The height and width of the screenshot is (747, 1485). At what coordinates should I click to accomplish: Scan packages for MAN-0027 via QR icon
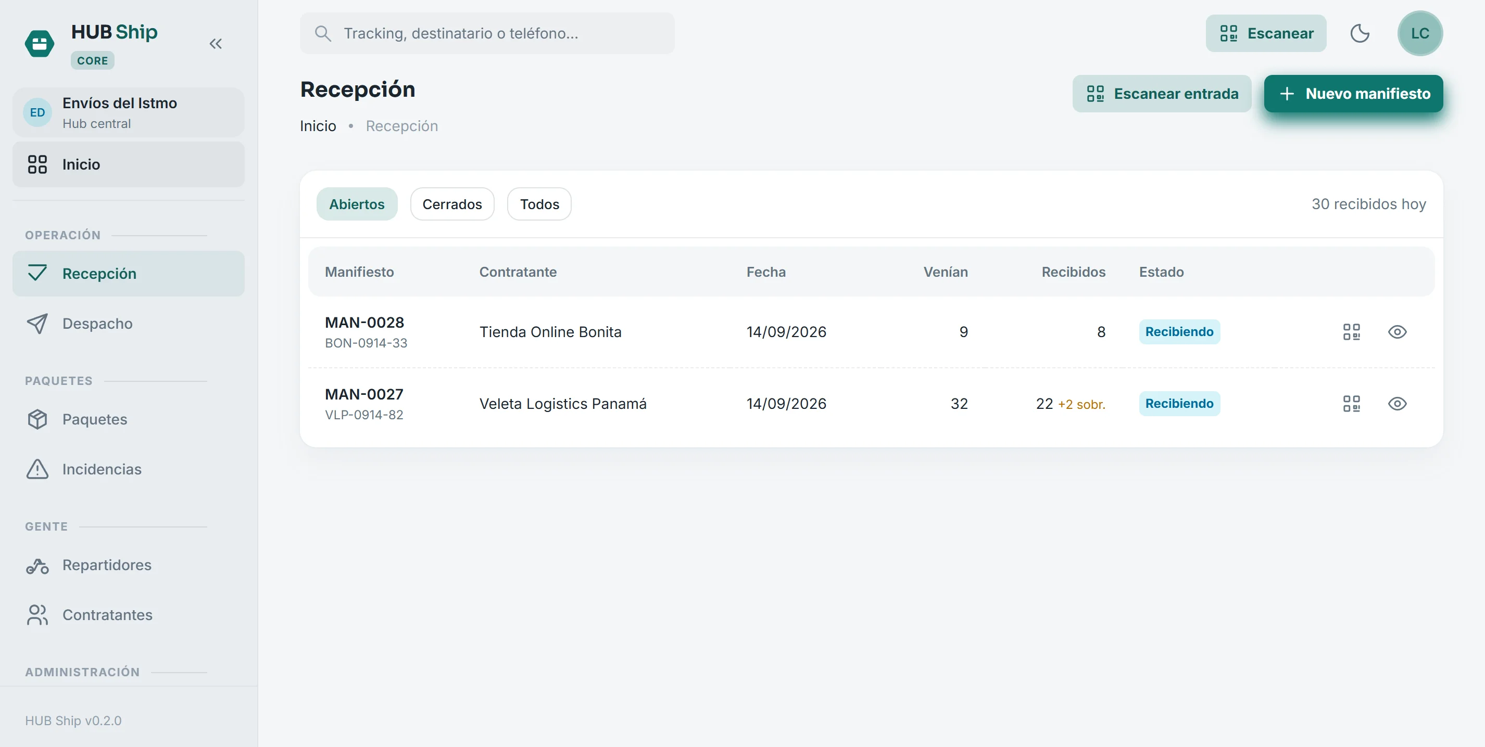tap(1351, 404)
